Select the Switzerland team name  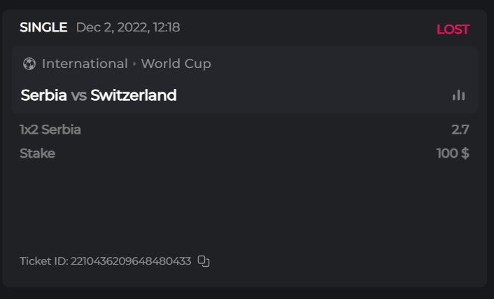click(x=134, y=95)
